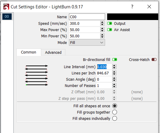The image size is (160, 133).
Task: Enable the Cross-Hatch toggle
Action: click(x=154, y=59)
